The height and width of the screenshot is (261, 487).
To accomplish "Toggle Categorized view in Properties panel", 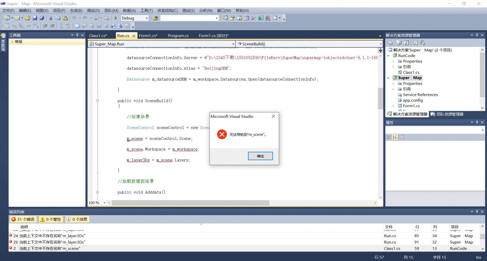I will pyautogui.click(x=389, y=137).
